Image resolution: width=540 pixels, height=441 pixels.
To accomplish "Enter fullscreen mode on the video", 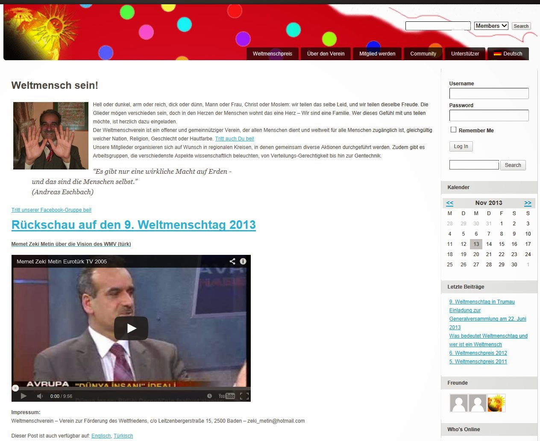I will pos(244,396).
